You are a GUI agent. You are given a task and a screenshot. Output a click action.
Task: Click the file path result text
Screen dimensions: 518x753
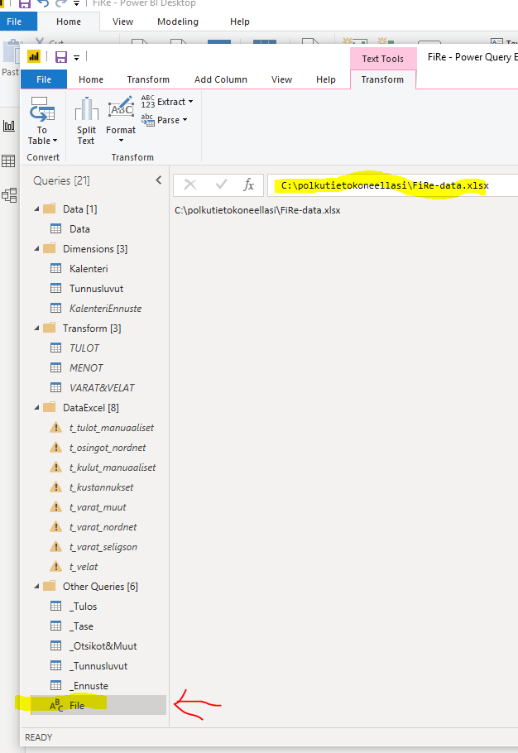coord(257,210)
